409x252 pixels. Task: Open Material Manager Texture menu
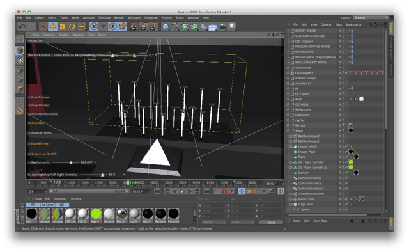pos(76,199)
